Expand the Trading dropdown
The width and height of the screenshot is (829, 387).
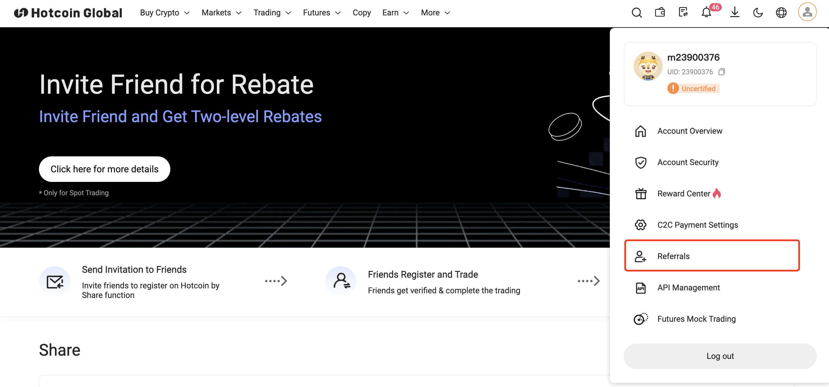[x=272, y=13]
